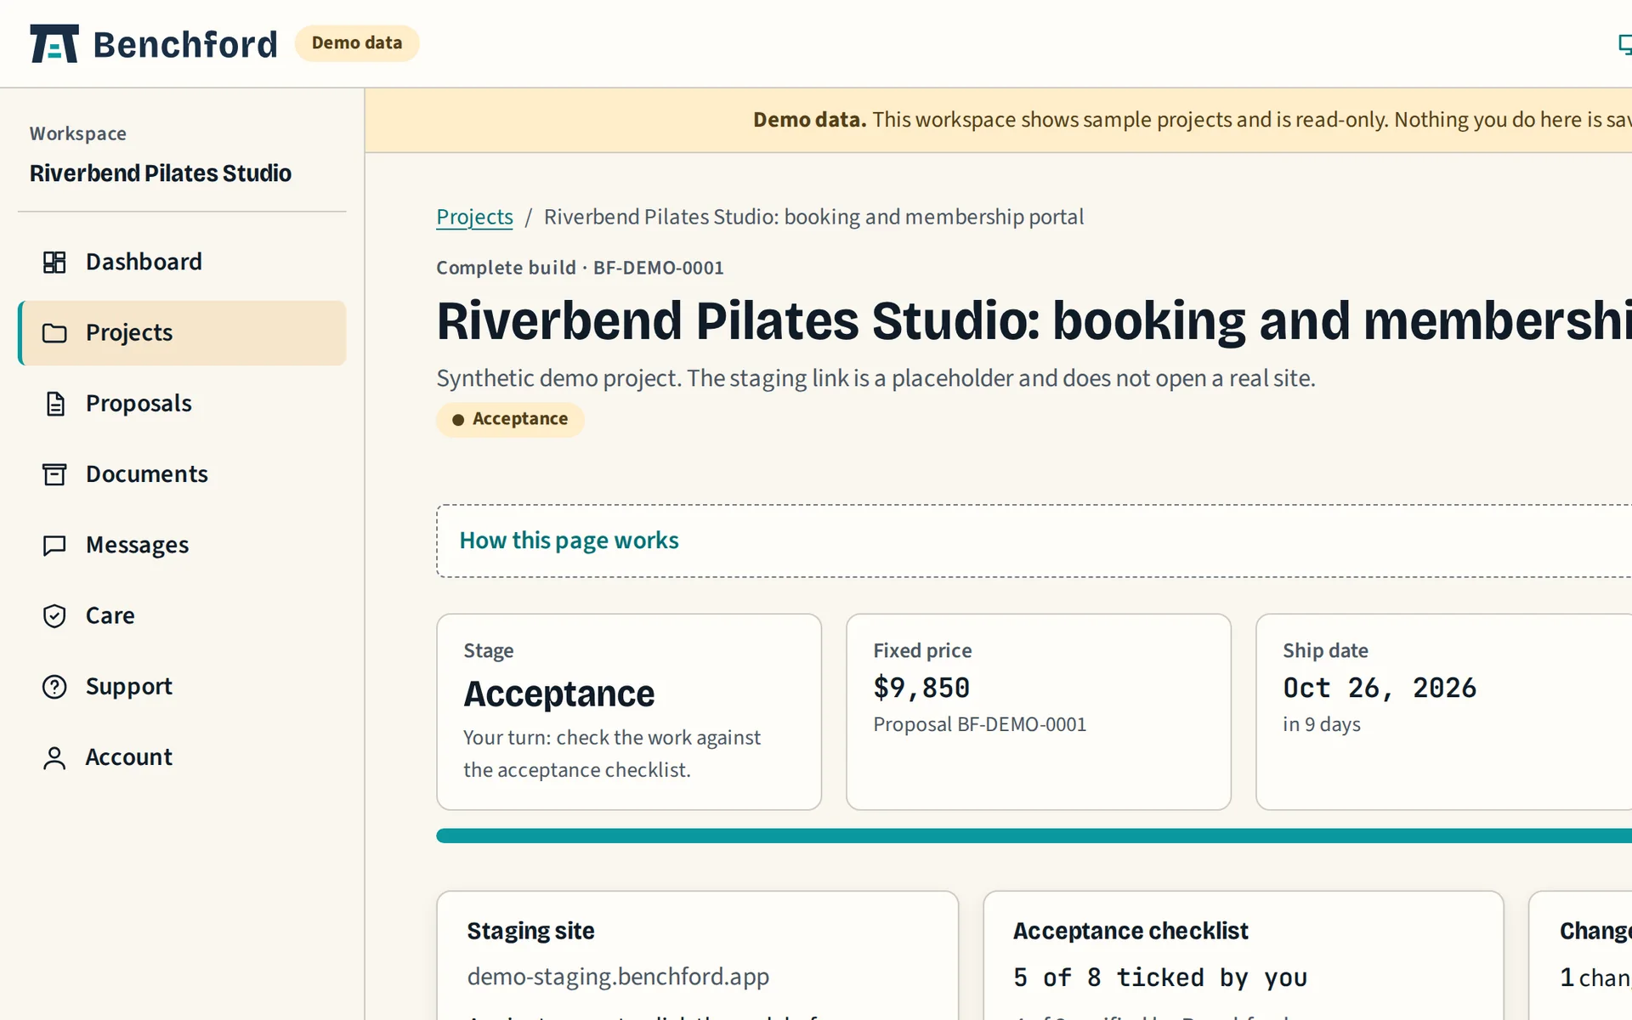Viewport: 1632px width, 1020px height.
Task: Click the teal project progress bar
Action: click(1034, 836)
